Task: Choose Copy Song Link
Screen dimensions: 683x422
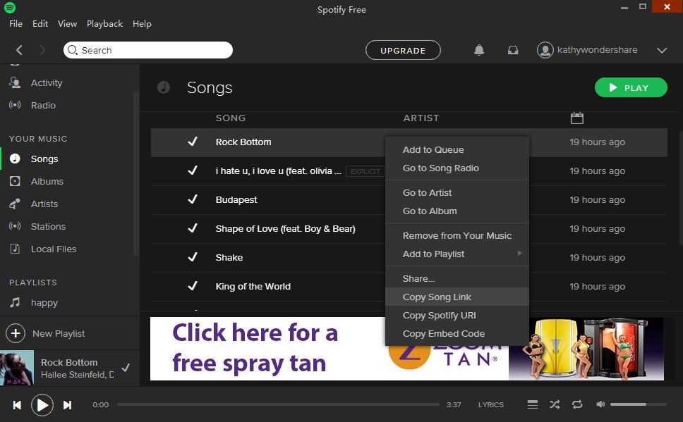Action: (457, 297)
